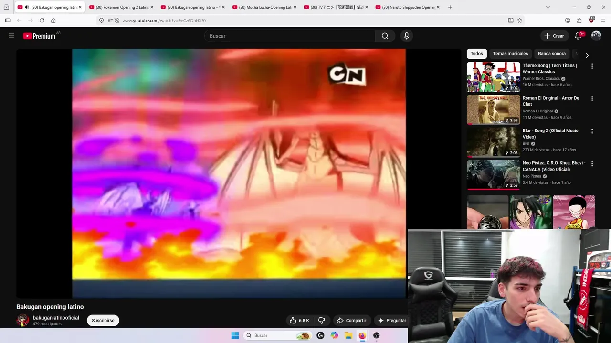This screenshot has width=611, height=343.
Task: Play Blur Song 2 video thumbnail
Action: click(493, 142)
